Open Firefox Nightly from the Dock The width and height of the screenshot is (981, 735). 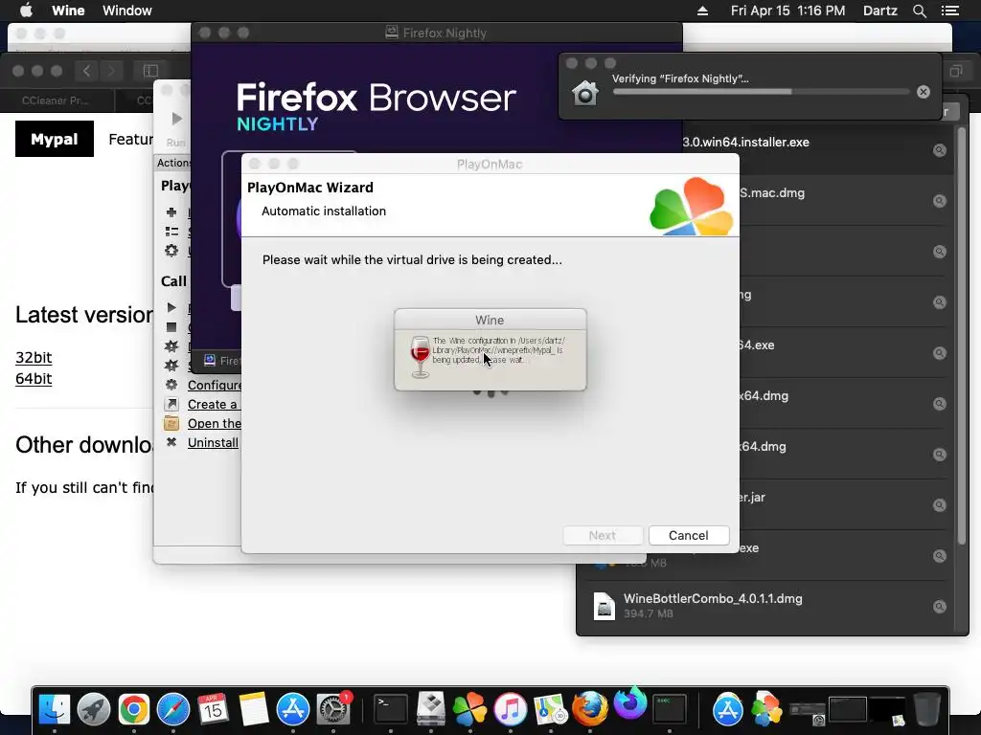[629, 704]
